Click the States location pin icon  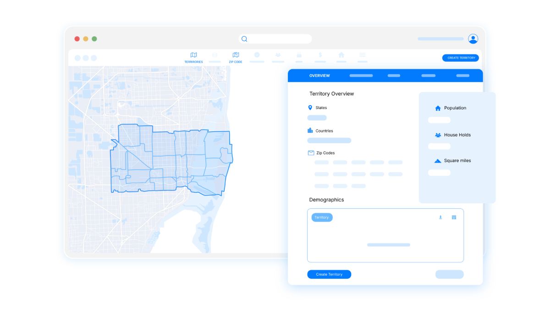[x=310, y=108]
